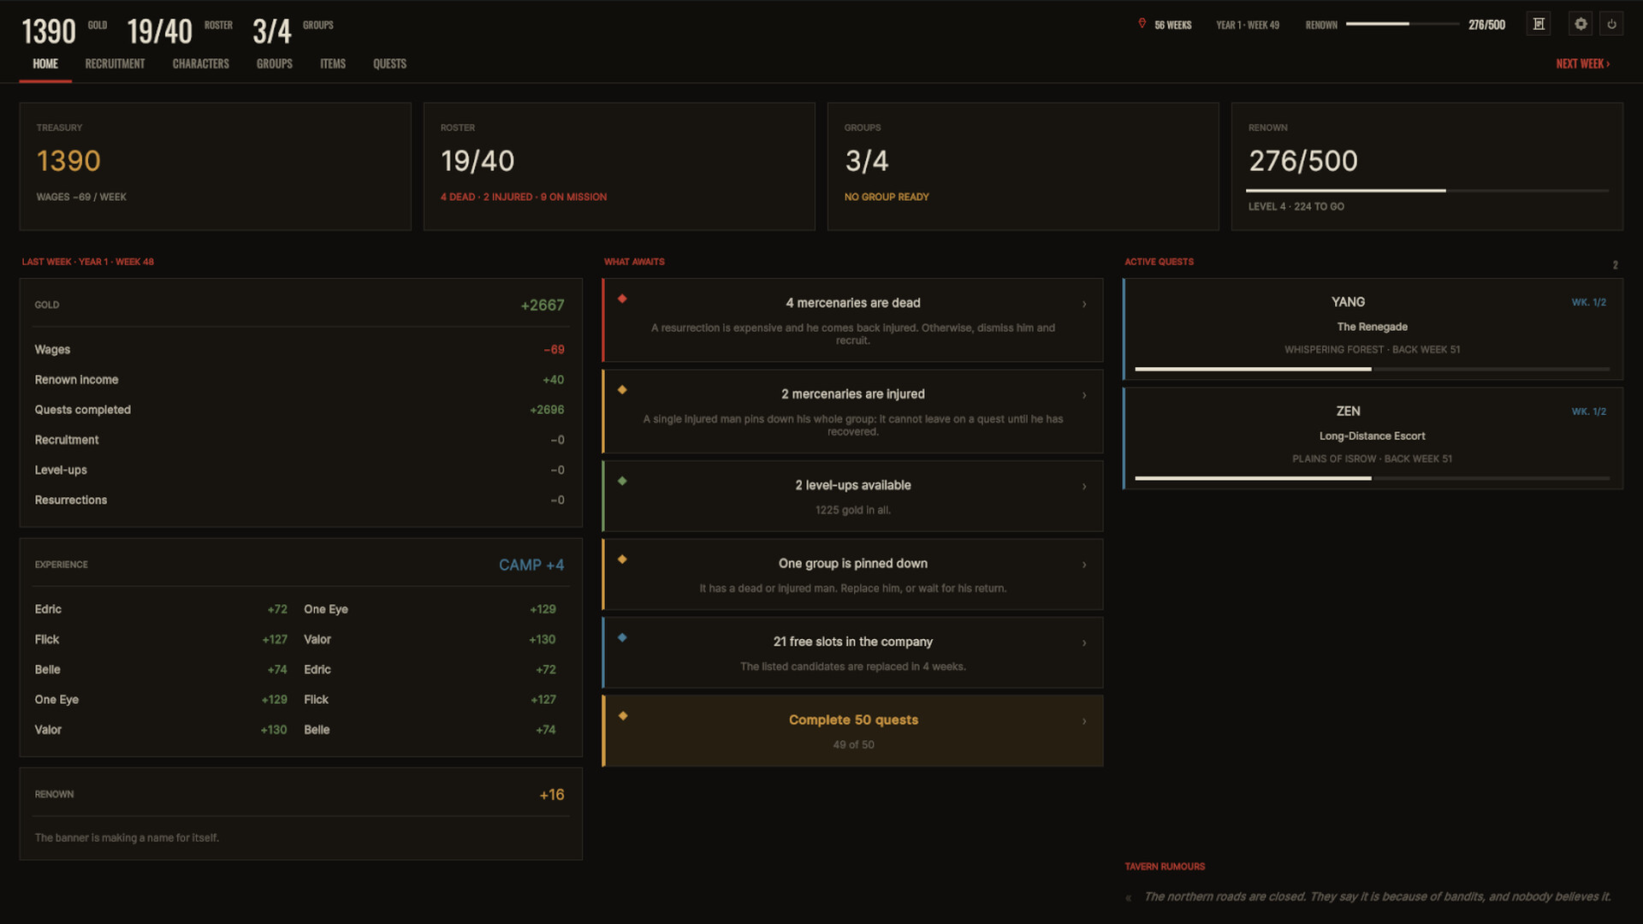Click the green diamond on level-ups card
Image resolution: width=1643 pixels, height=924 pixels.
point(622,481)
